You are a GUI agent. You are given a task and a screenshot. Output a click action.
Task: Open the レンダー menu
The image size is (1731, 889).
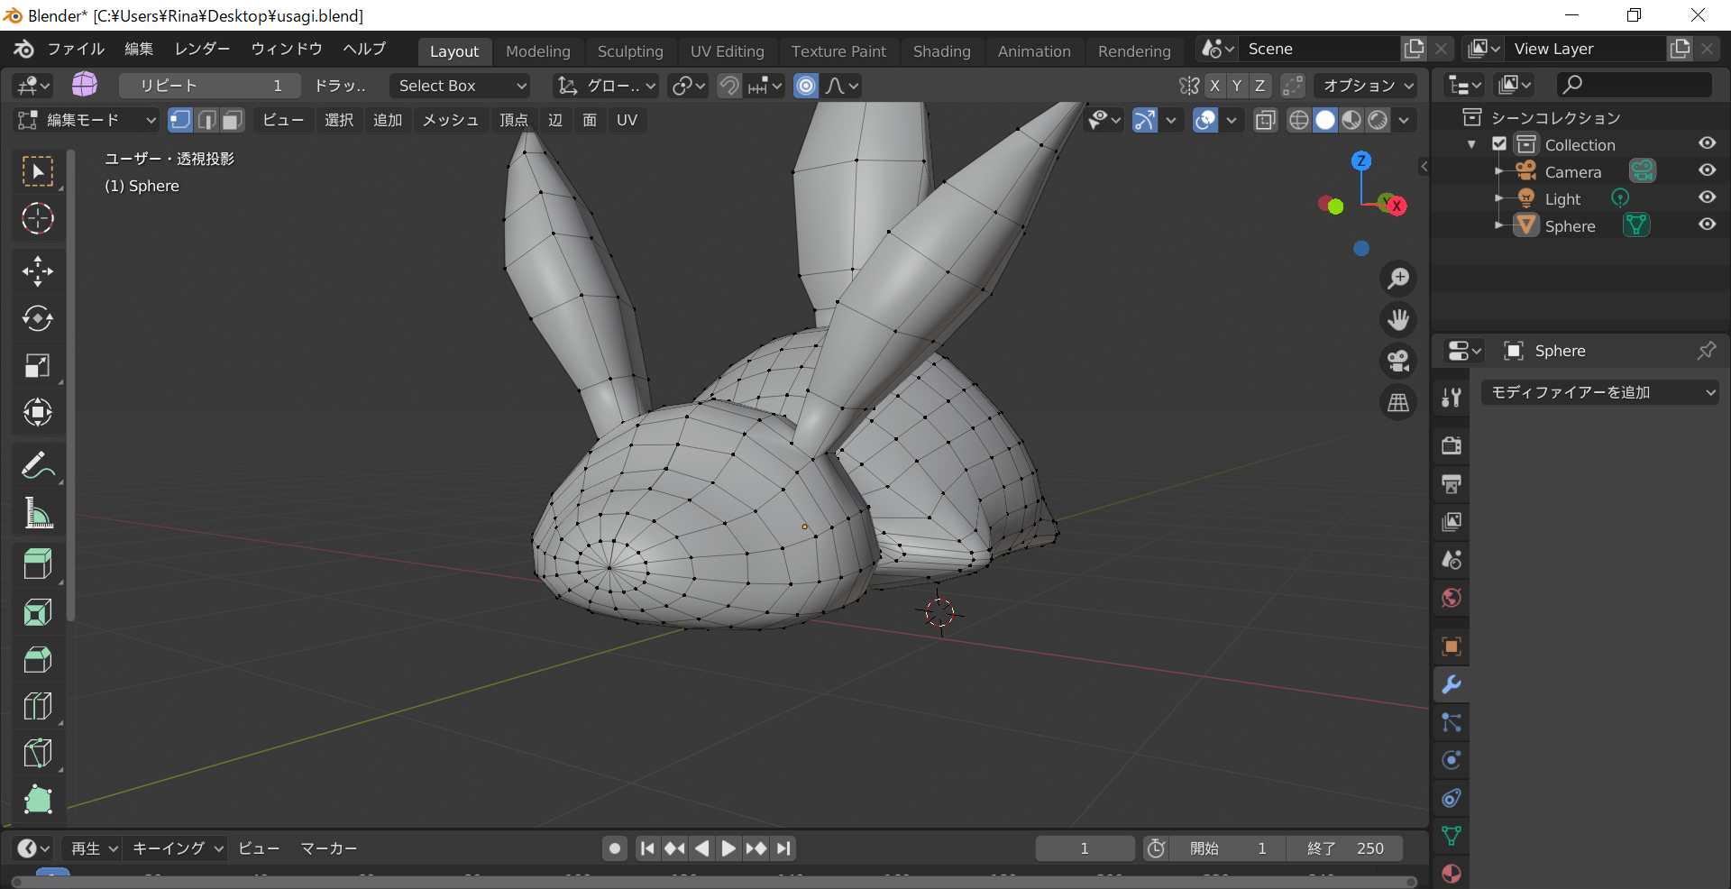pyautogui.click(x=203, y=49)
